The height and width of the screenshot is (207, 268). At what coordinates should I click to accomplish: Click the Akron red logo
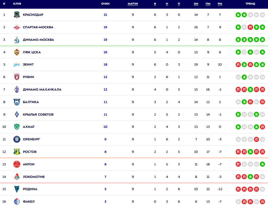[17, 164]
